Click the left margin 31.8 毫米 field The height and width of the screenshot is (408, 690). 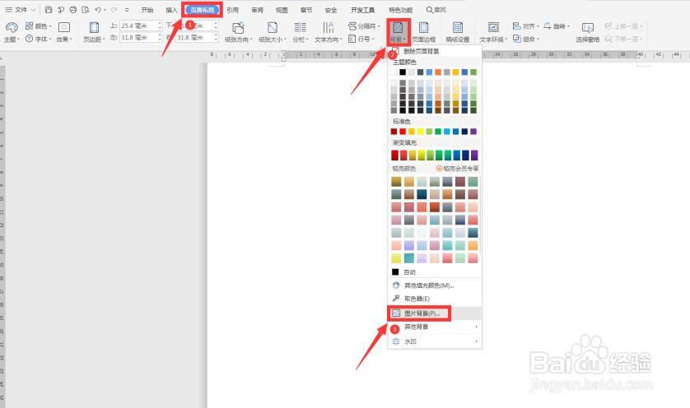(138, 38)
